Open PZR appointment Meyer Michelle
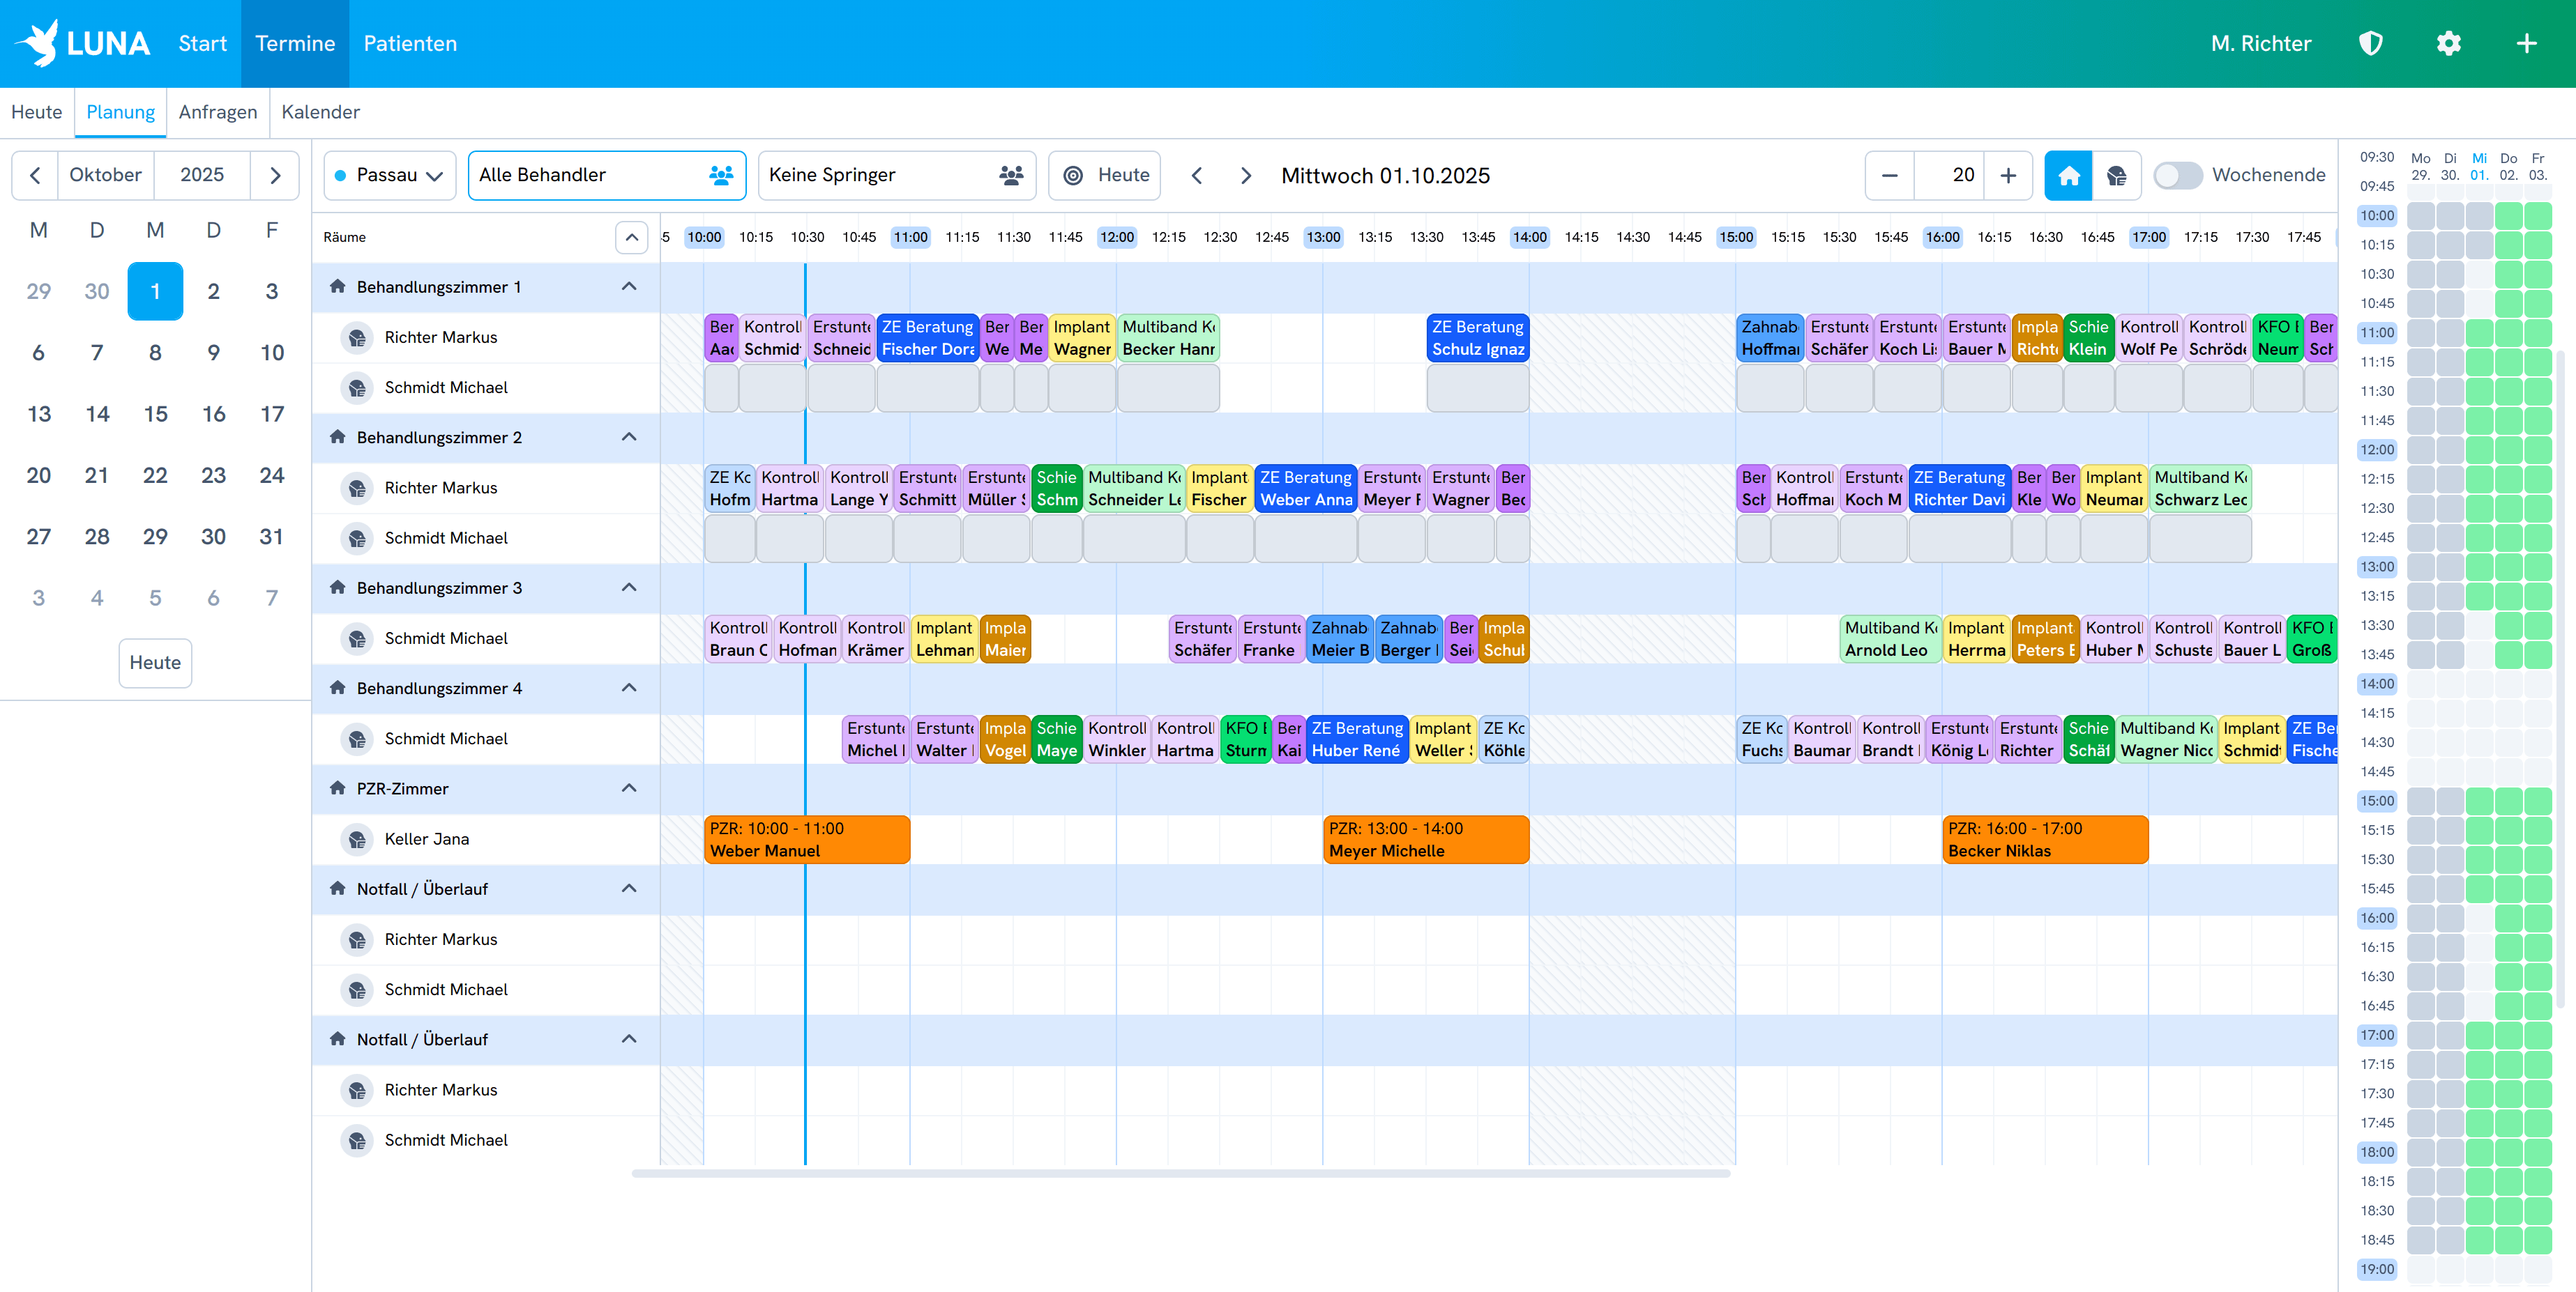Screen dimensions: 2576x1292 (x=1426, y=839)
